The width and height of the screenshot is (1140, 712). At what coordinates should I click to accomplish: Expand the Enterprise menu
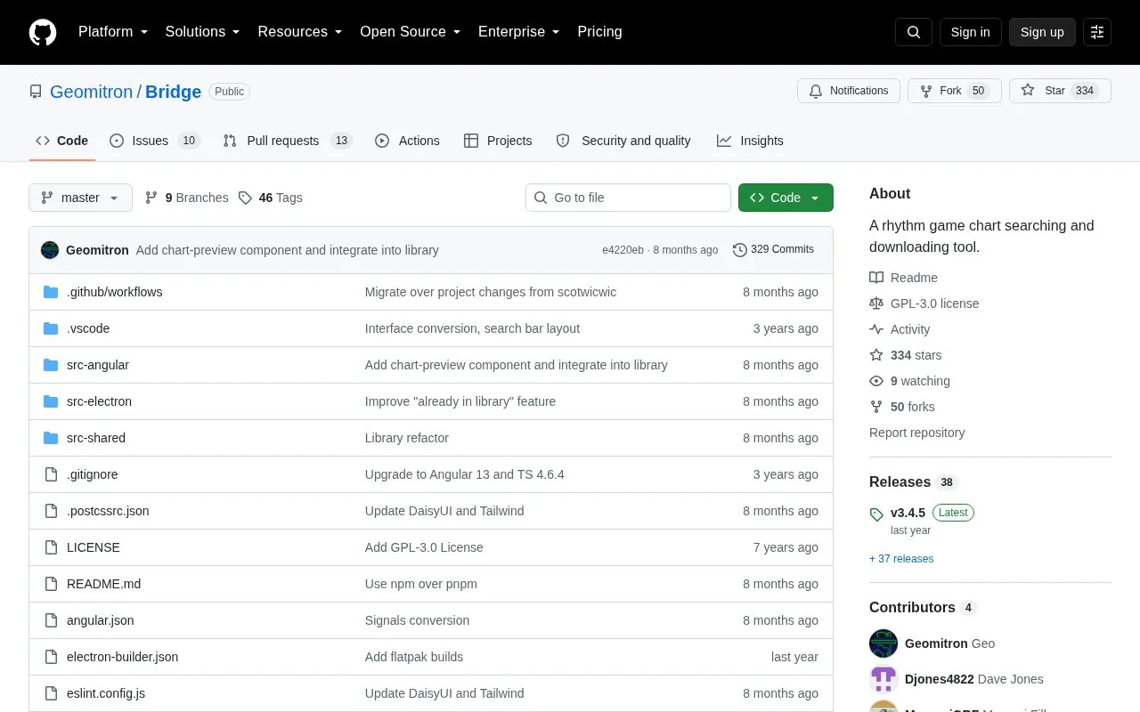[x=519, y=32]
